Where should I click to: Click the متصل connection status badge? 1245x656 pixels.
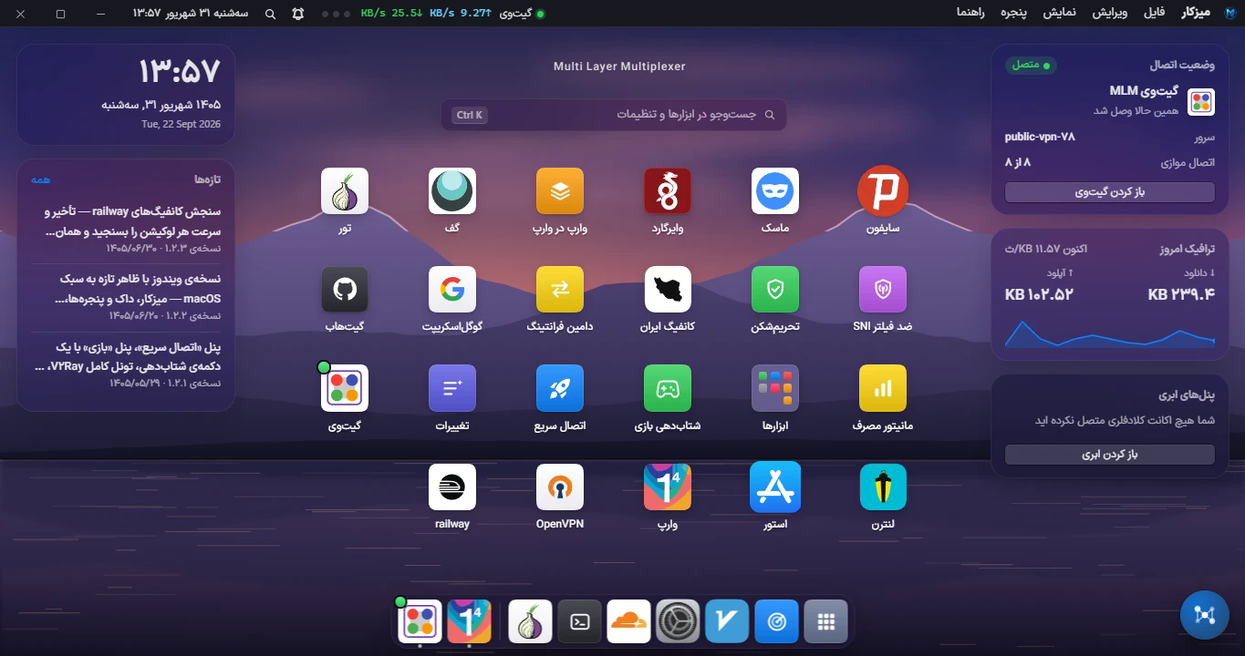(x=1031, y=65)
